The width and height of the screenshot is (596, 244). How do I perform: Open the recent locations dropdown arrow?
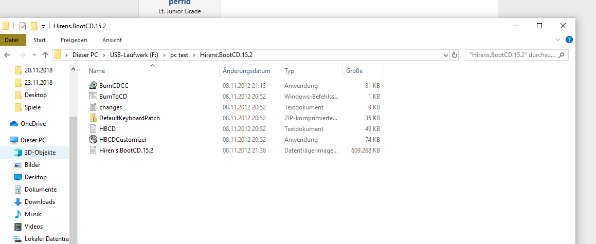(x=34, y=55)
